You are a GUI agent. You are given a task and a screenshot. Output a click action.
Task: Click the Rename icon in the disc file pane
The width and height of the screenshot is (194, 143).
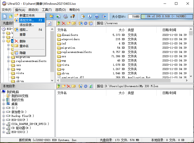tap(74, 23)
